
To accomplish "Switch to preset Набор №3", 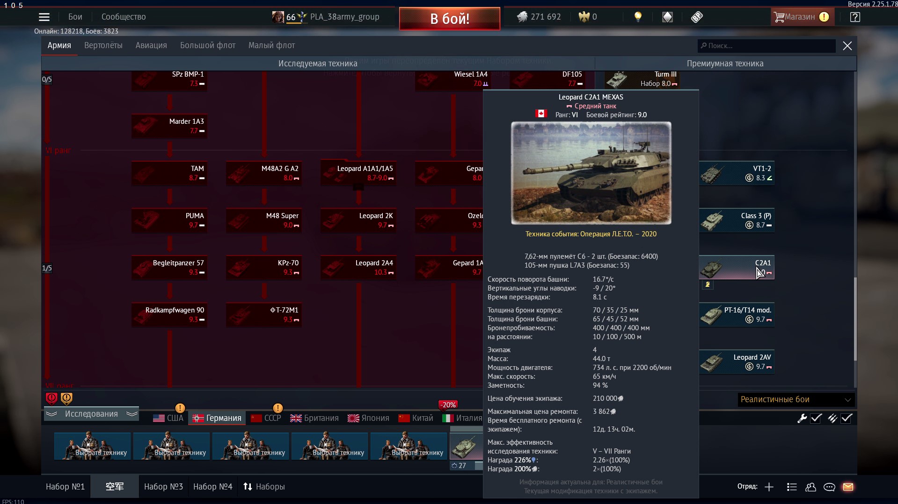I will [163, 487].
